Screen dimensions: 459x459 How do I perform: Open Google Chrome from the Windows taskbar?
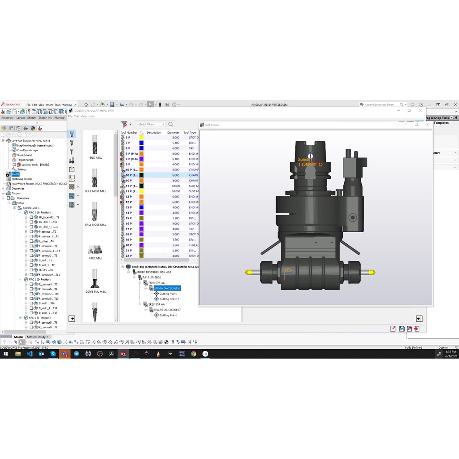pyautogui.click(x=194, y=354)
